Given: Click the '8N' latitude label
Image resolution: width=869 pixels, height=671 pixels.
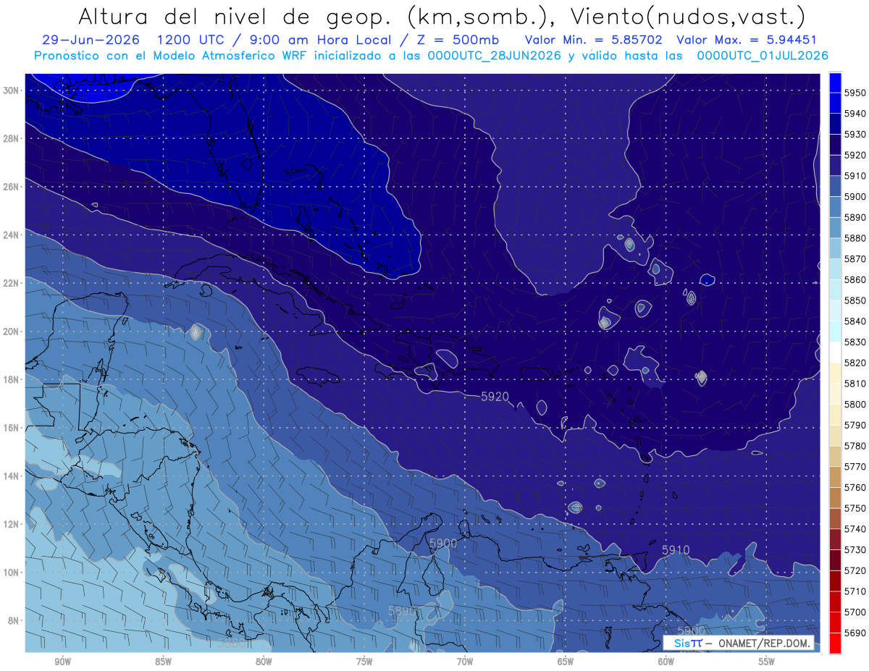Looking at the screenshot, I should (x=14, y=620).
